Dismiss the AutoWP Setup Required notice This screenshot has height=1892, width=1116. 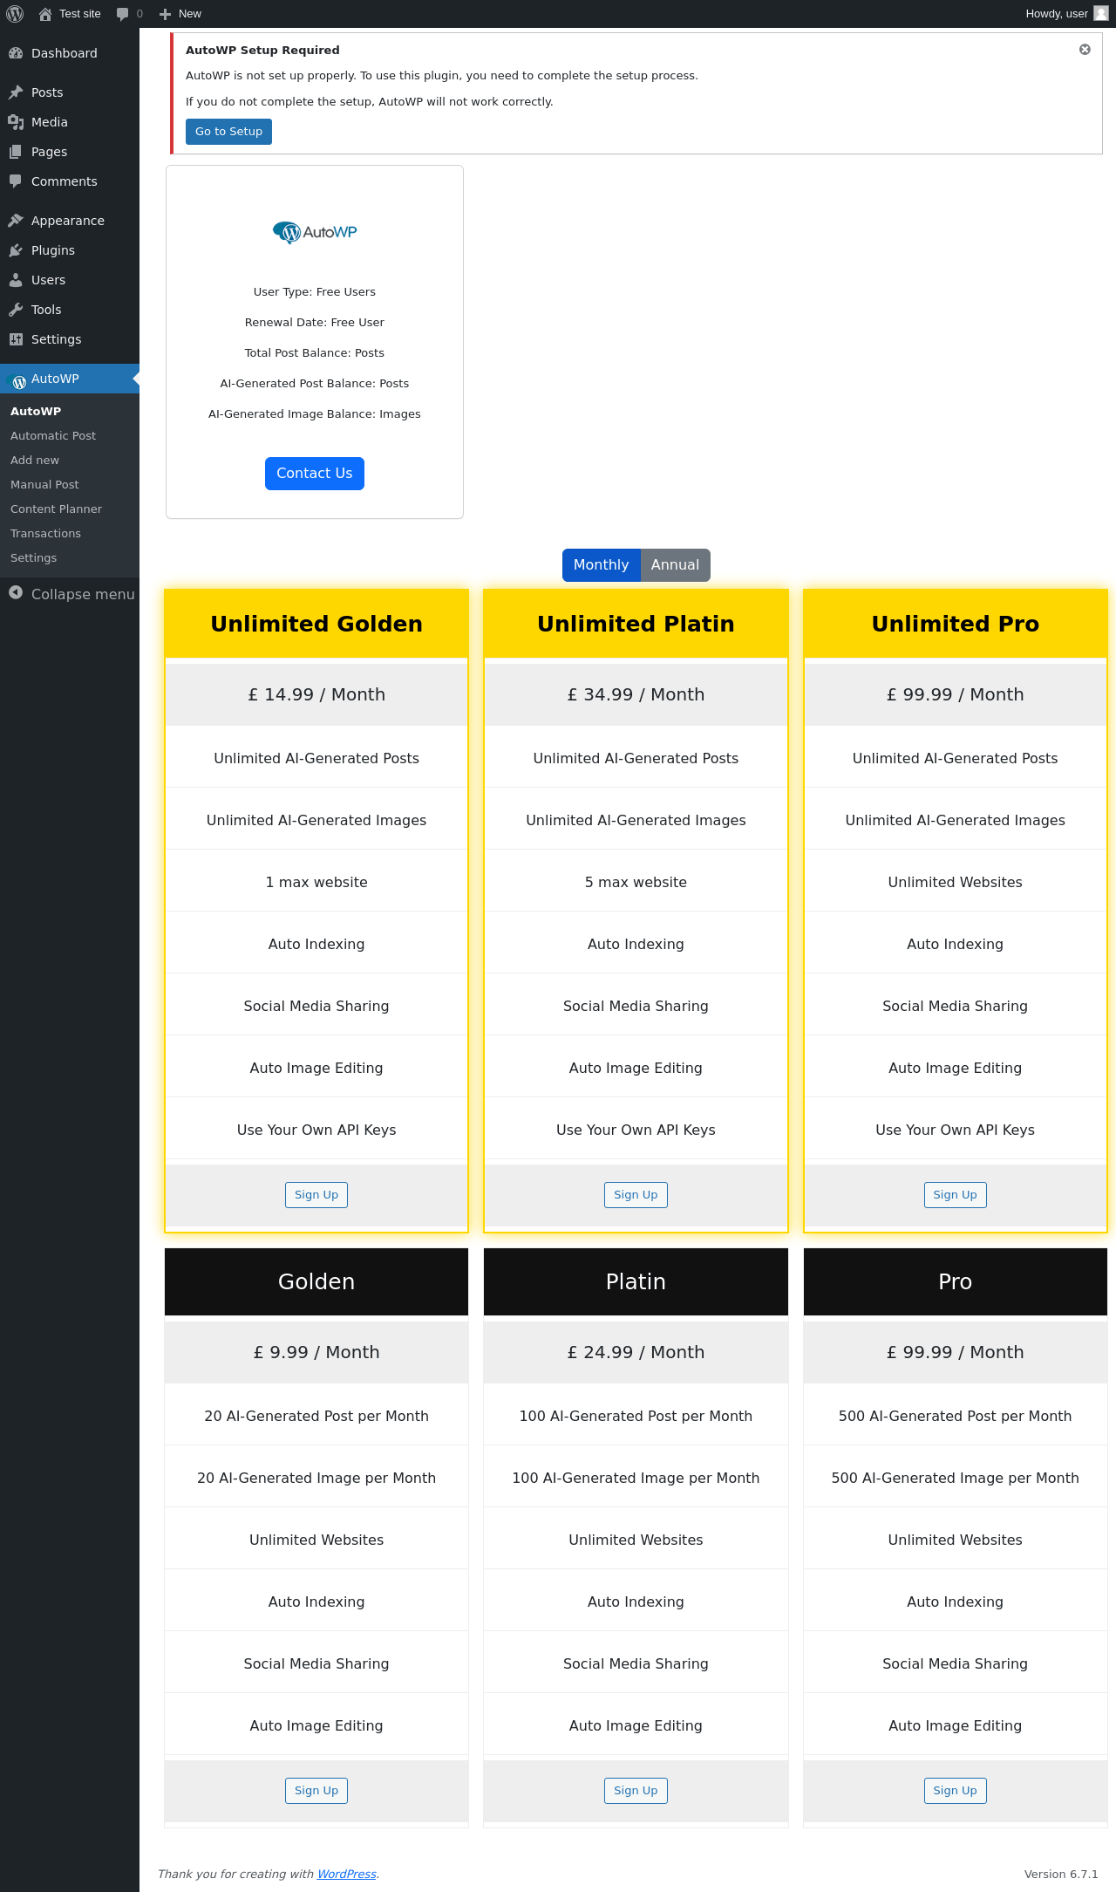point(1085,50)
